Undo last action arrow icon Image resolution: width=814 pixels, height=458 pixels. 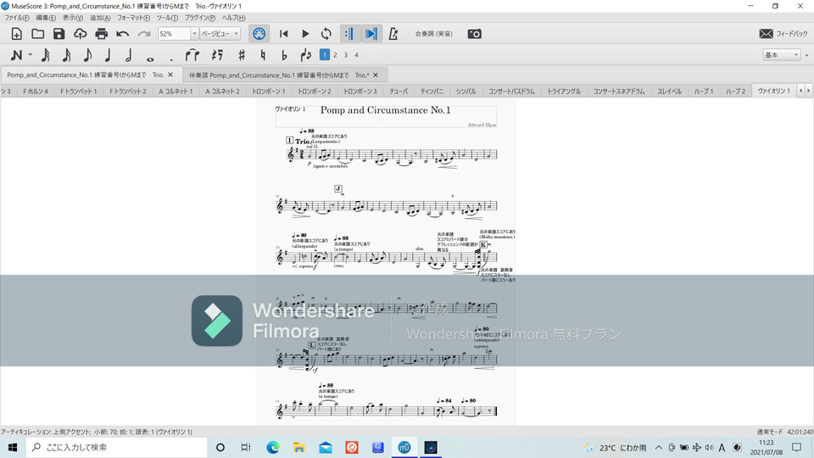[122, 34]
